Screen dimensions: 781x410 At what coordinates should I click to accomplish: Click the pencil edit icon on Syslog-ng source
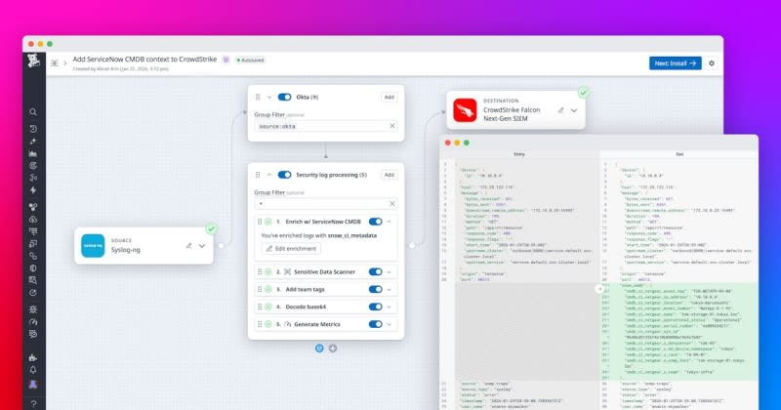[188, 246]
